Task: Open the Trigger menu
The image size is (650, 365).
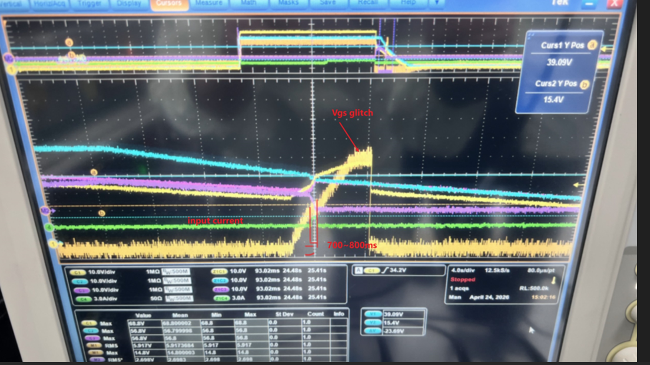Action: (x=89, y=4)
